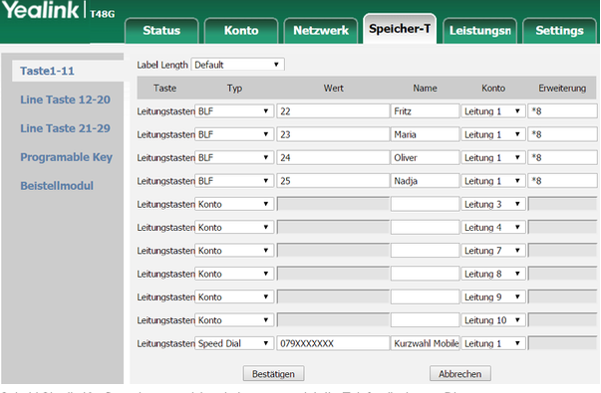Open Typ dropdown for Maria row

[234, 134]
